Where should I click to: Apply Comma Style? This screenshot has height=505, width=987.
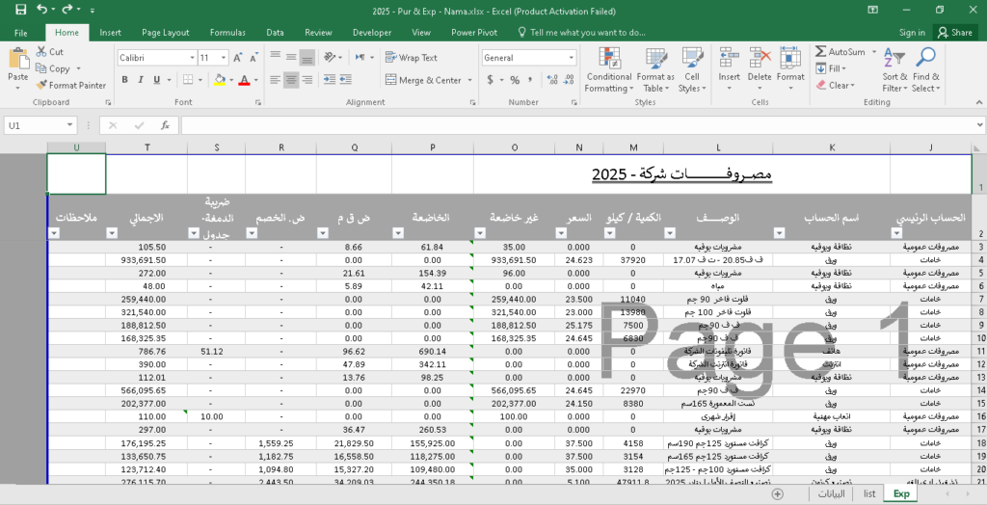[x=530, y=80]
